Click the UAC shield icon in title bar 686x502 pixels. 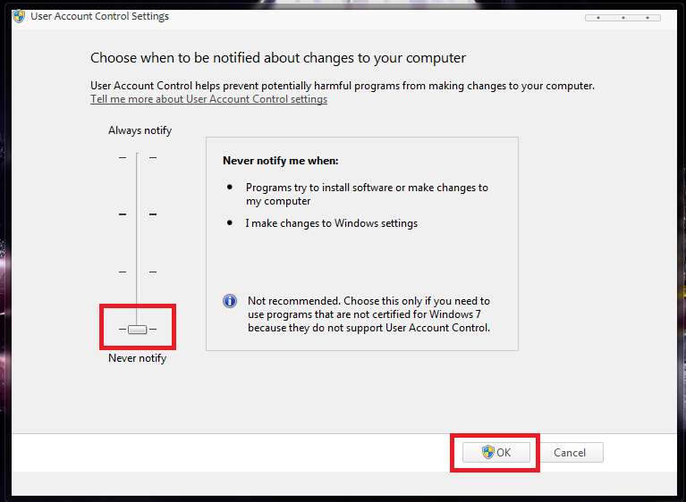click(x=19, y=16)
